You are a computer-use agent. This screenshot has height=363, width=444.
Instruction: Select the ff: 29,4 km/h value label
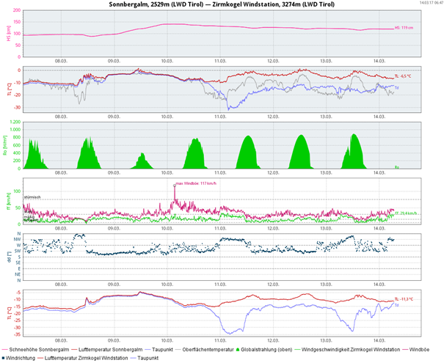pos(406,213)
